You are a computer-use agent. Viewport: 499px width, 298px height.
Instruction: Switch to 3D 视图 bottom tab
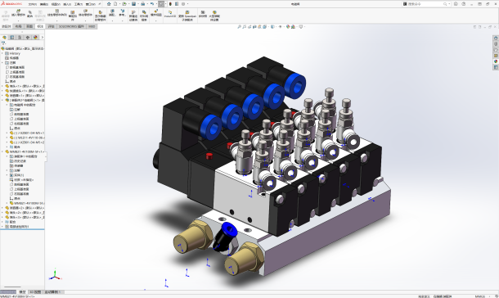(35, 292)
